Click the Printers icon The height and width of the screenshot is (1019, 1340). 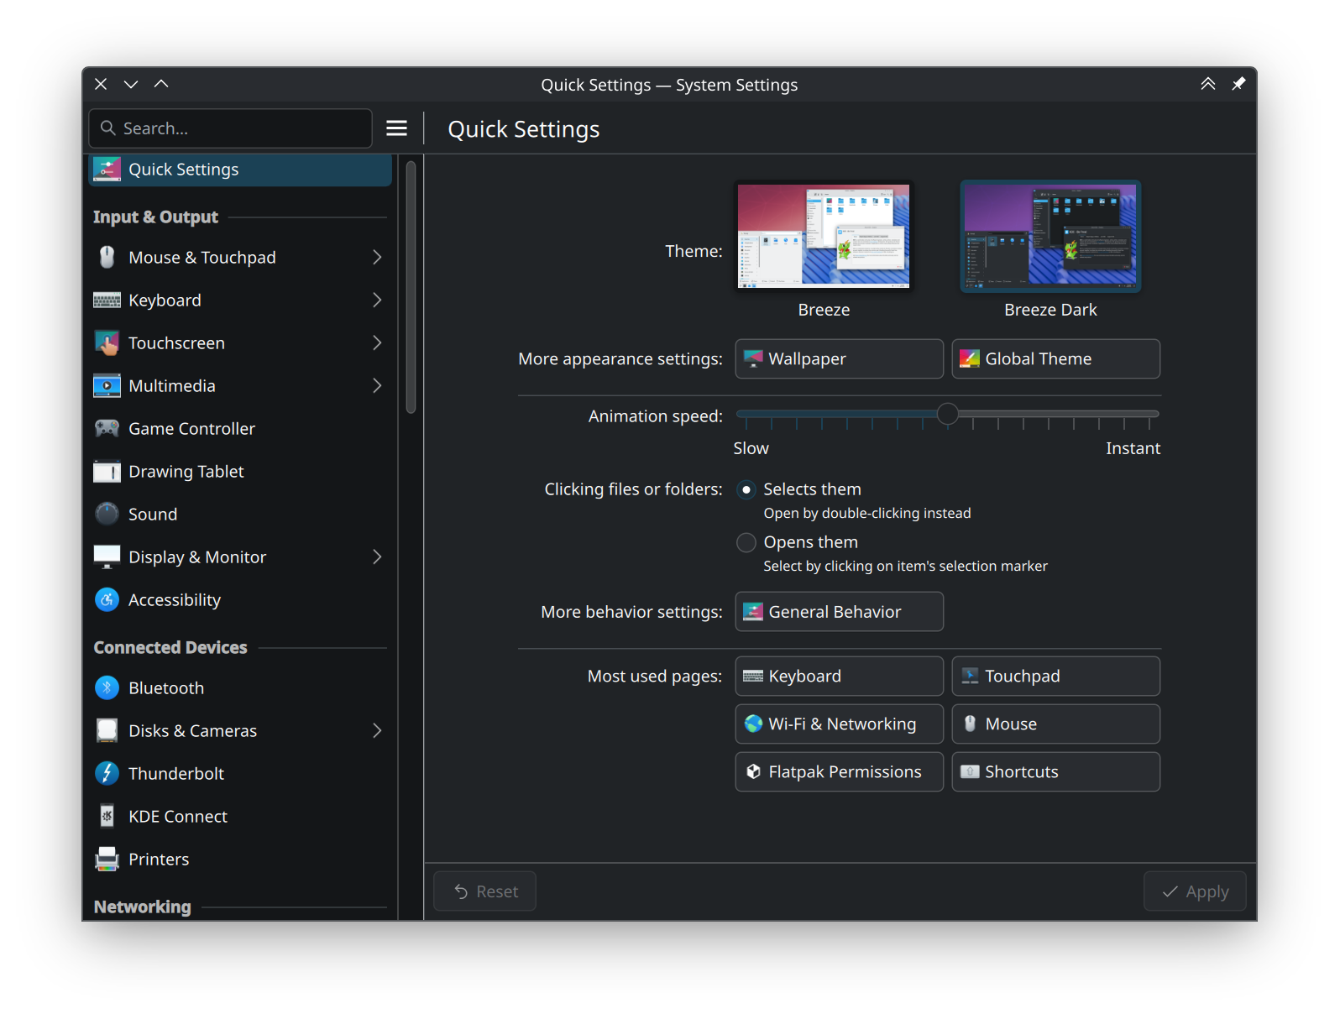point(107,859)
